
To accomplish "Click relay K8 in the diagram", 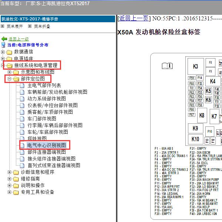I will pyautogui.click(x=202, y=116).
